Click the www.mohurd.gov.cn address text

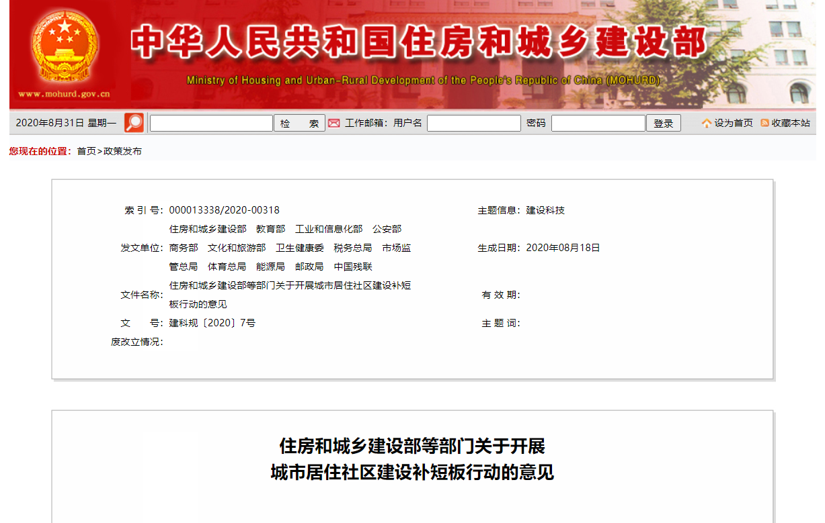click(64, 94)
